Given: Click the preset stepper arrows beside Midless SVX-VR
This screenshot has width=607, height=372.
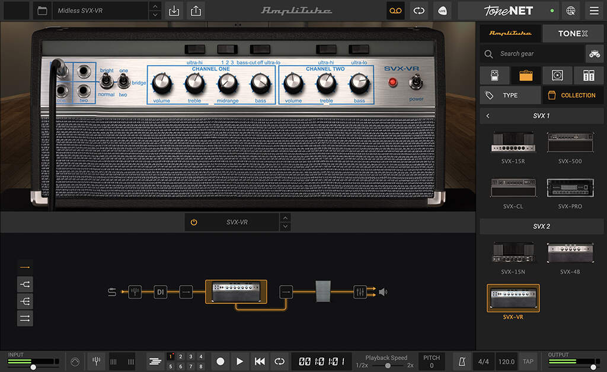Looking at the screenshot, I should tap(155, 10).
